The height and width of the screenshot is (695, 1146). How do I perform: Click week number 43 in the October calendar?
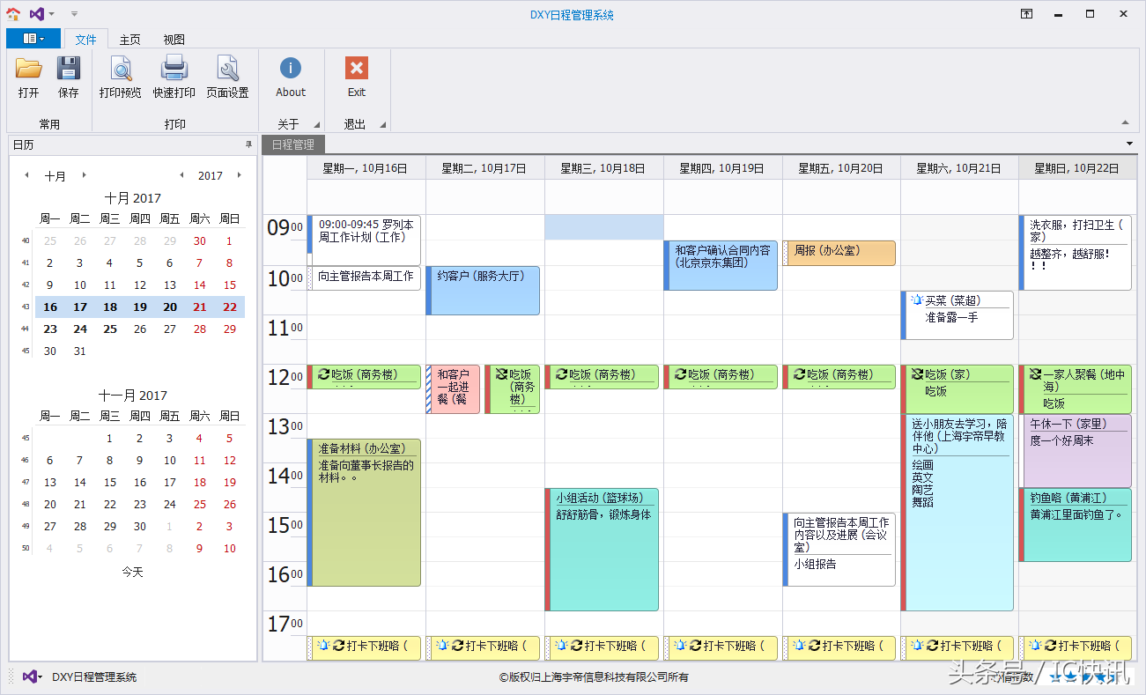(x=25, y=307)
